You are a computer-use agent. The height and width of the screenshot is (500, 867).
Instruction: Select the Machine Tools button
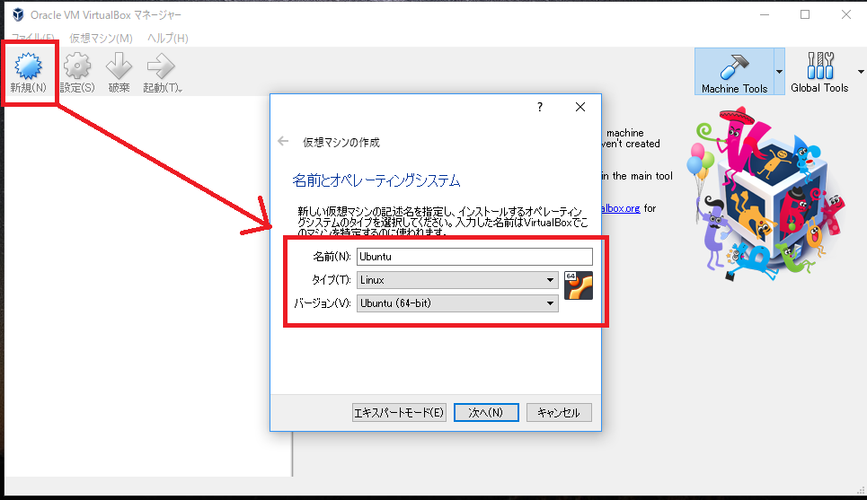tap(734, 72)
